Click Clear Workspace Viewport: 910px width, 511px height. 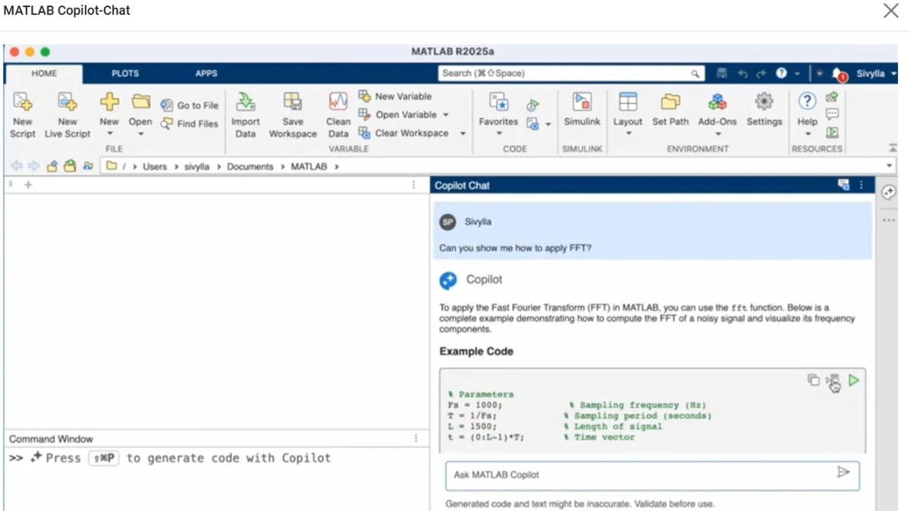pyautogui.click(x=403, y=132)
